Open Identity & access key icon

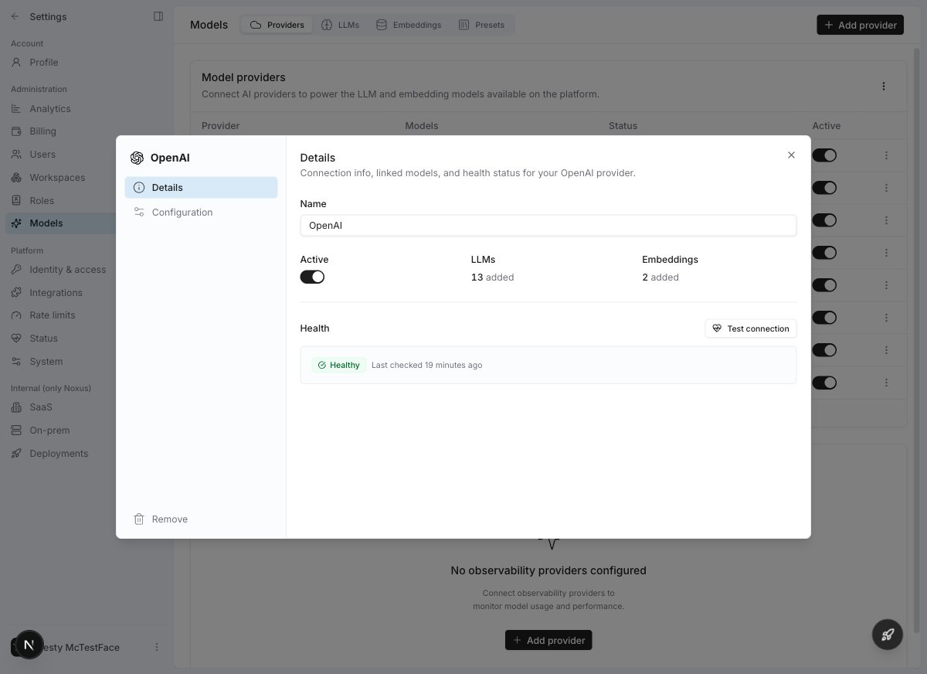point(16,270)
